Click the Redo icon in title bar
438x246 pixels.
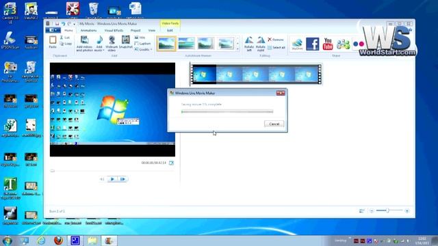[x=69, y=24]
